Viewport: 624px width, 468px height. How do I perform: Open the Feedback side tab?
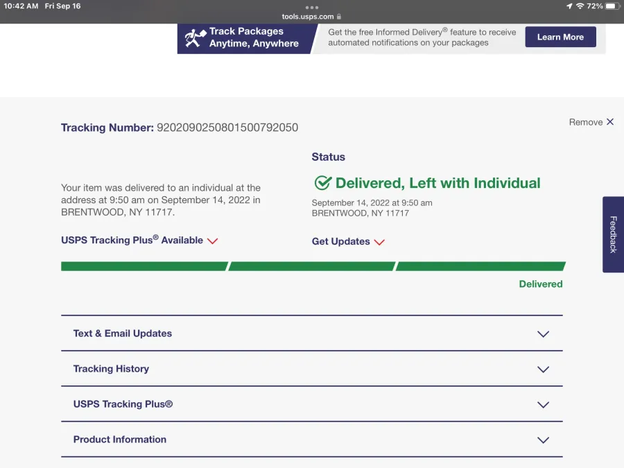pyautogui.click(x=613, y=234)
